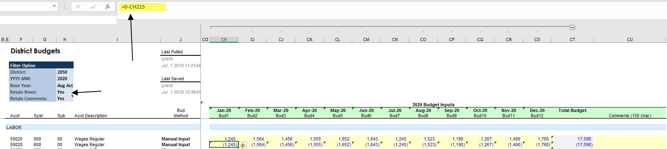
Task: Click the Enter checkmark formula bar icon
Action: coord(93,7)
